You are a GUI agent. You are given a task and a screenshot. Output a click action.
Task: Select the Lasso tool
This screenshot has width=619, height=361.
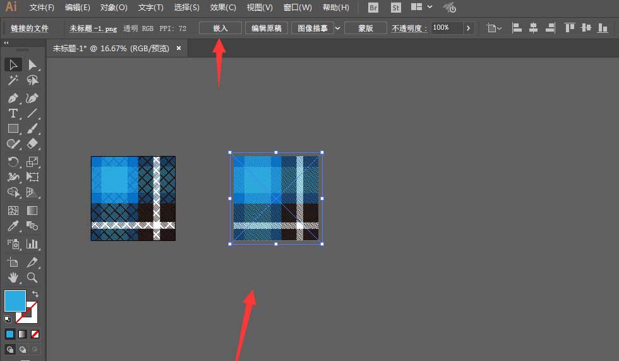pos(32,80)
